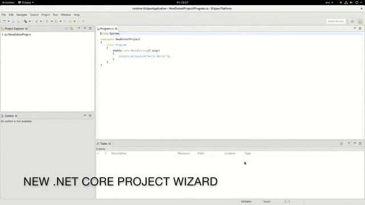365x205 pixels.
Task: Maximize the Outline panel
Action: tap(90, 116)
